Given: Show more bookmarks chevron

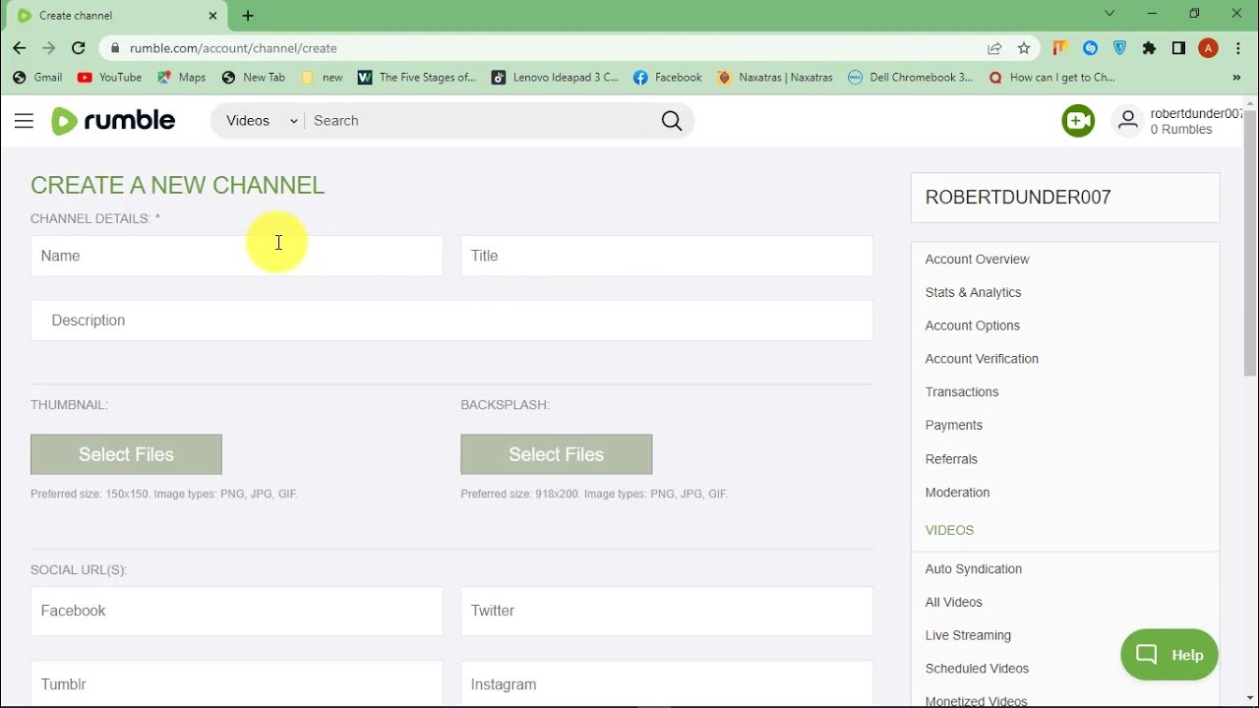Looking at the screenshot, I should 1236,78.
